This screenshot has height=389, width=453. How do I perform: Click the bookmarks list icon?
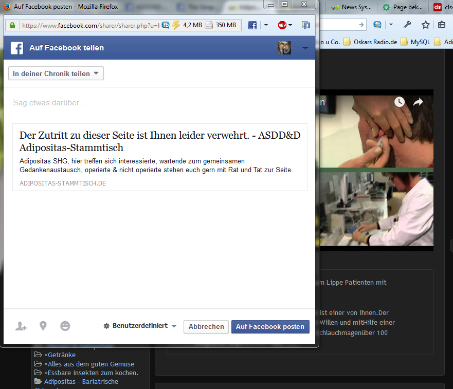point(442,25)
